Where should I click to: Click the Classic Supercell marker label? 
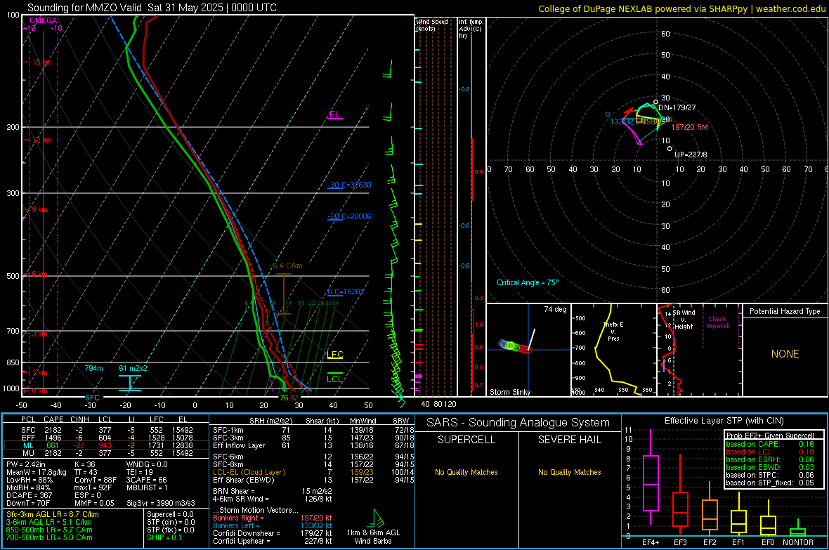click(x=717, y=322)
